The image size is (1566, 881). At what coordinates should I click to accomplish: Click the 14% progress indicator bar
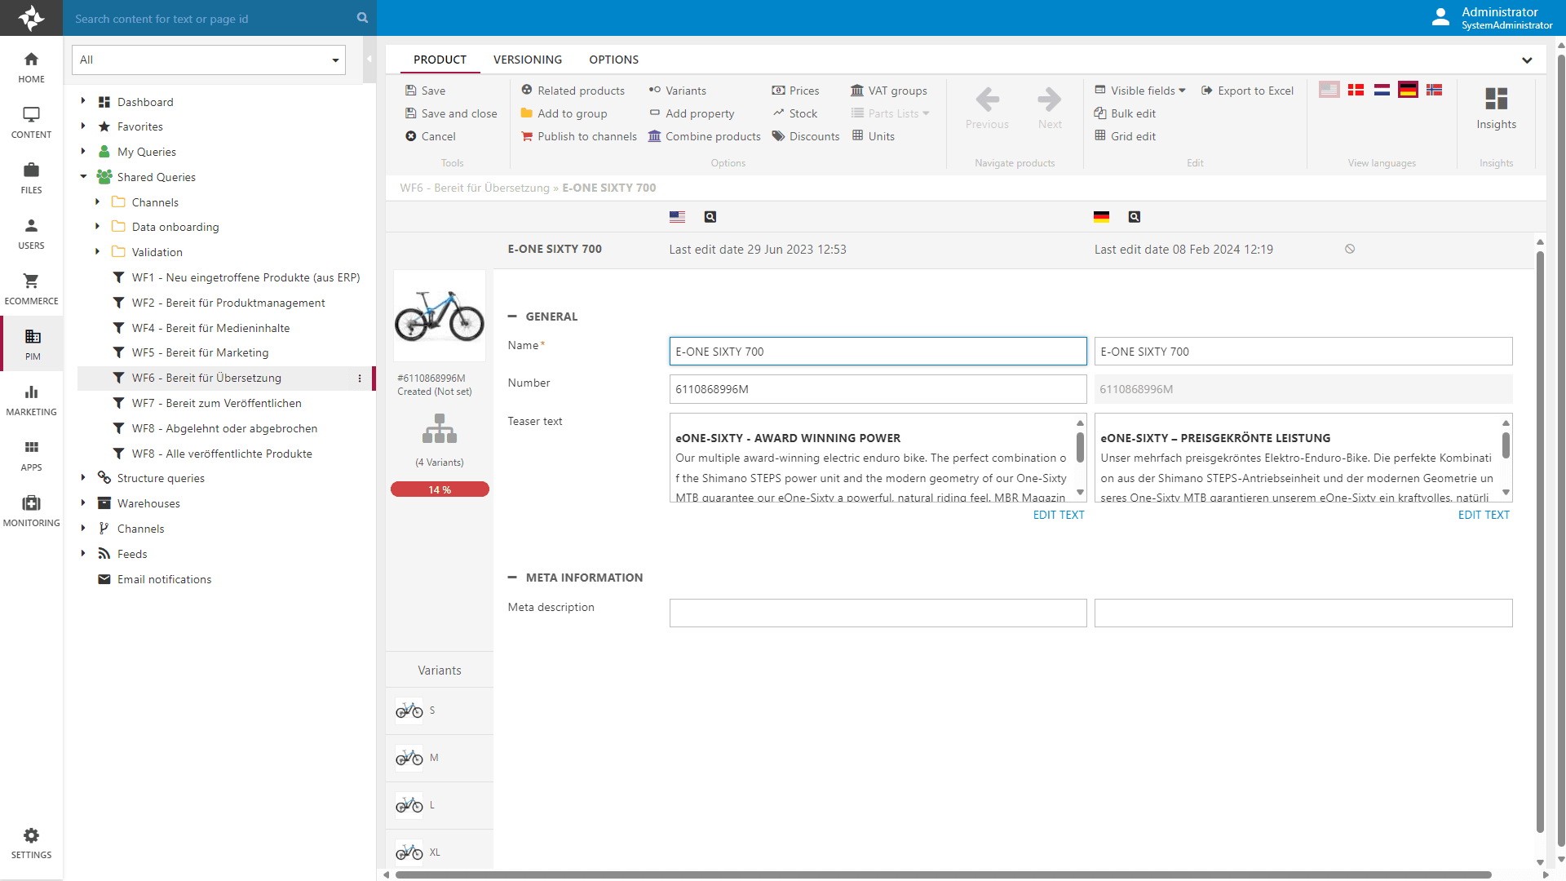point(439,489)
